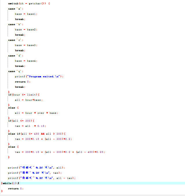Place cursor on "if(all <= 300){"

pyautogui.click(x=21, y=121)
